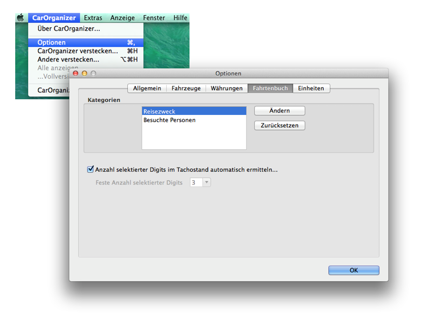Select Optionen in the CarOrganizer menu
This screenshot has height=322, width=429.
point(51,42)
